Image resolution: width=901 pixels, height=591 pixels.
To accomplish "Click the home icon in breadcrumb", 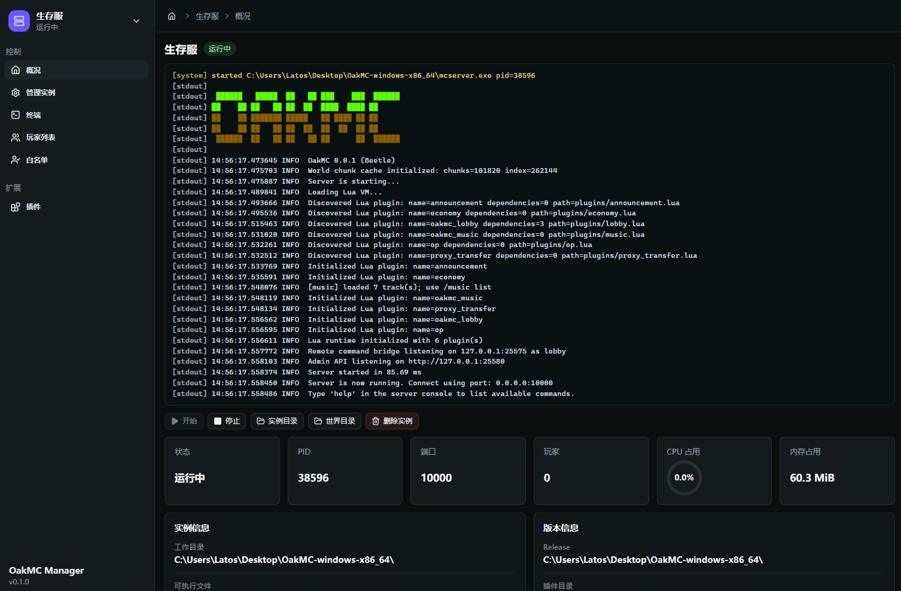I will pyautogui.click(x=172, y=16).
